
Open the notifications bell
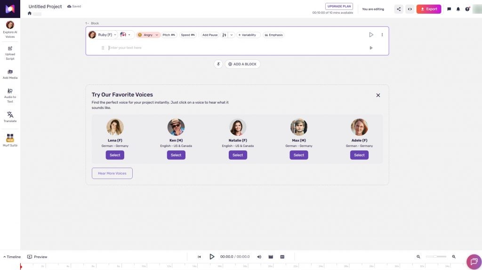coord(458,9)
